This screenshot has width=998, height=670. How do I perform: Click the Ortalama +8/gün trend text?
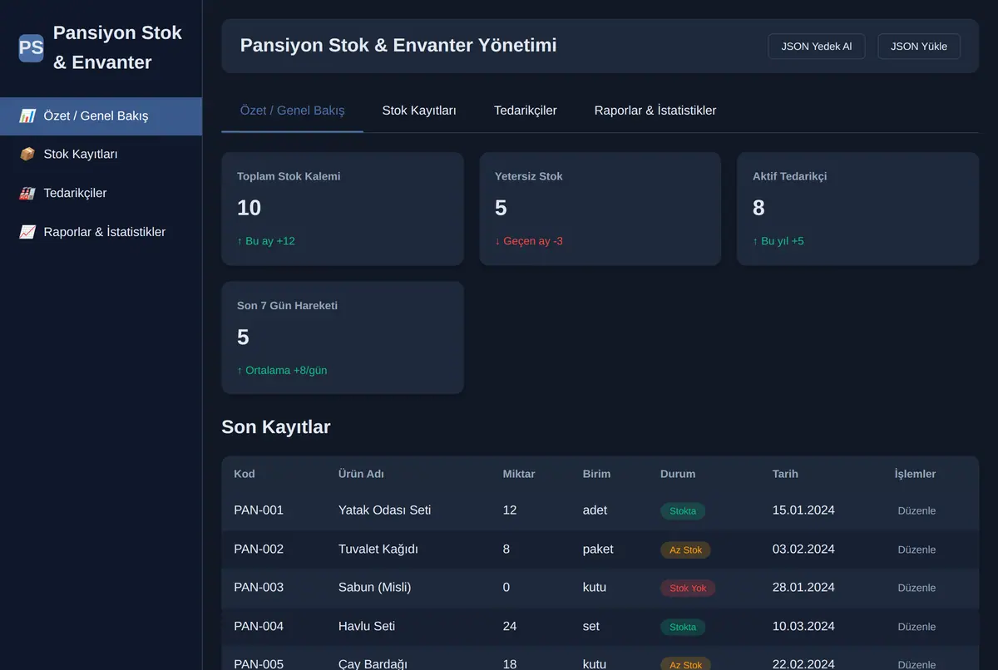(x=282, y=371)
